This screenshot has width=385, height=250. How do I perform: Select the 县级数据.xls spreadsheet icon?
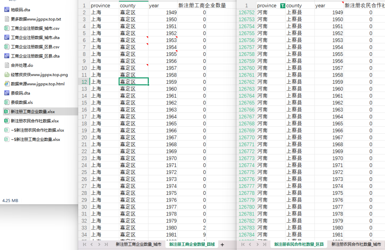point(7,102)
